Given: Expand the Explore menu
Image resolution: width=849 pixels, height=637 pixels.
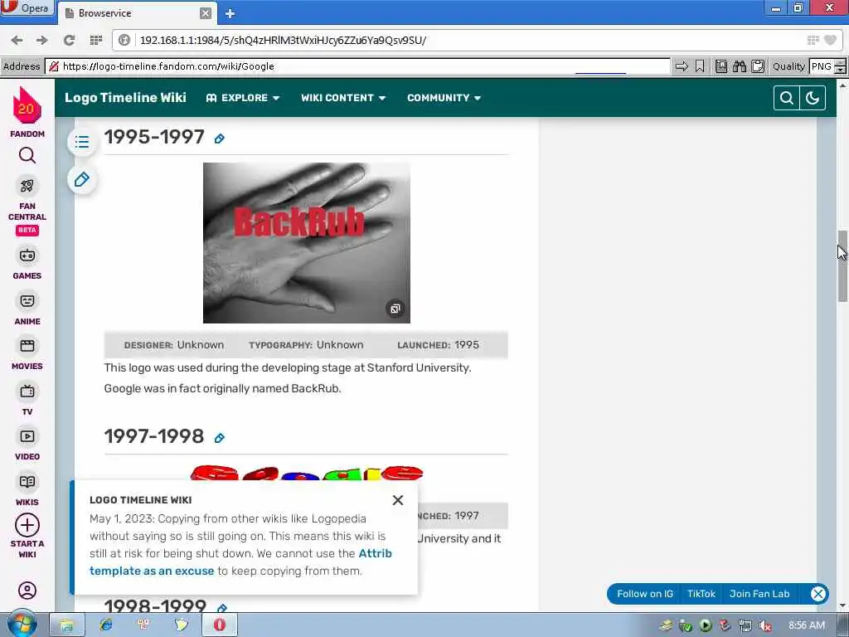Looking at the screenshot, I should [x=243, y=98].
